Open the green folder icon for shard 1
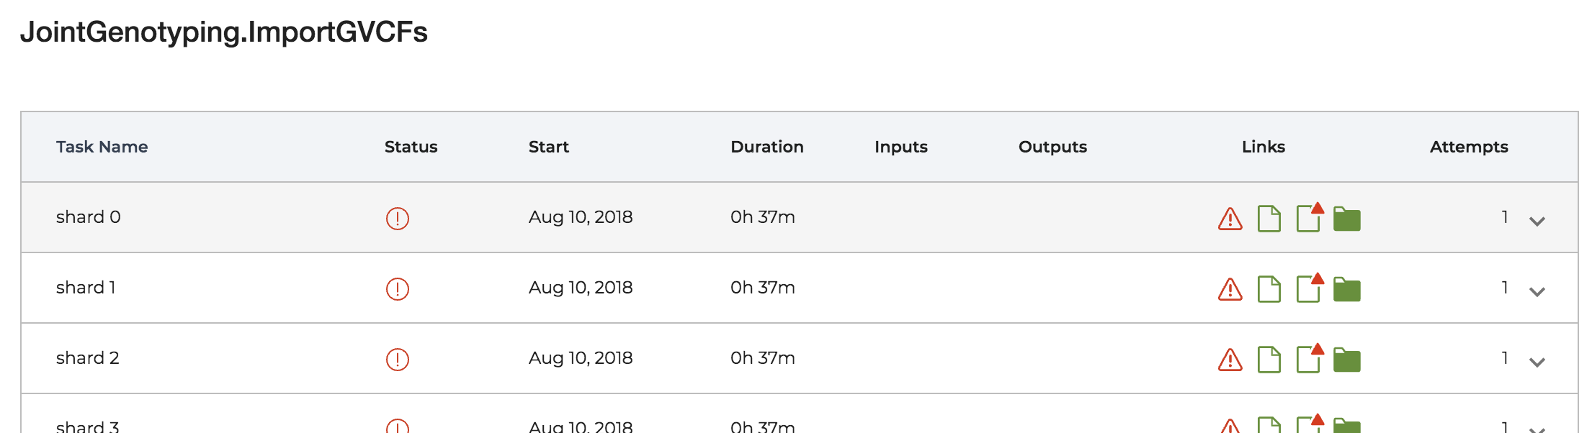This screenshot has width=1592, height=433. (1347, 289)
